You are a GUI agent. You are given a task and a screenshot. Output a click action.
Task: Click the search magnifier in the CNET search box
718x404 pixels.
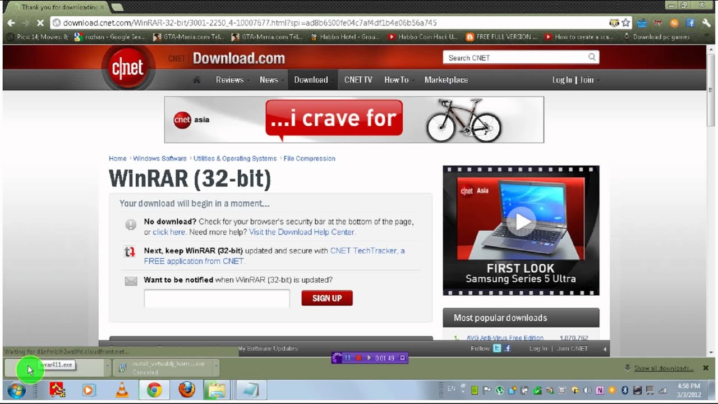[592, 57]
